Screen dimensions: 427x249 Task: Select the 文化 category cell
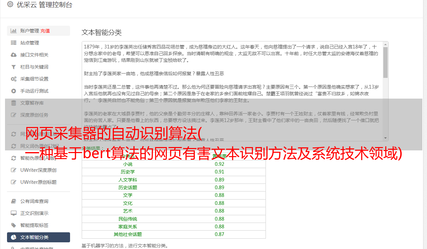[128, 203]
